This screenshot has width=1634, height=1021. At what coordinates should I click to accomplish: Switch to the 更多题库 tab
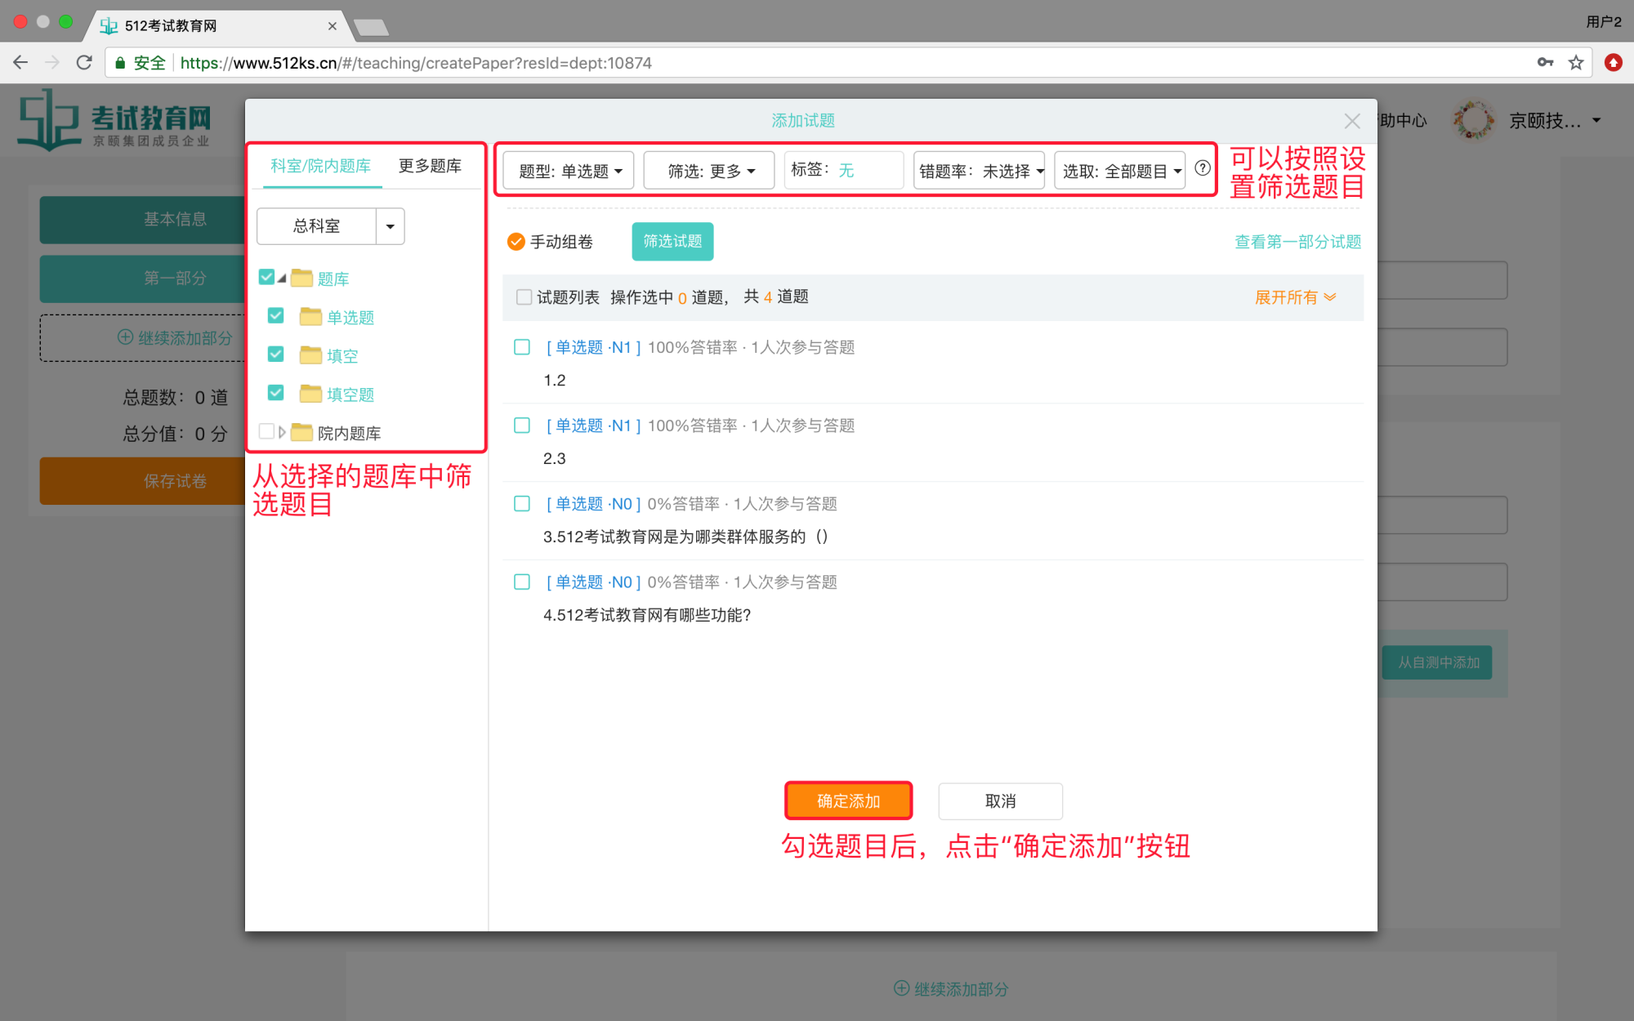pyautogui.click(x=430, y=165)
